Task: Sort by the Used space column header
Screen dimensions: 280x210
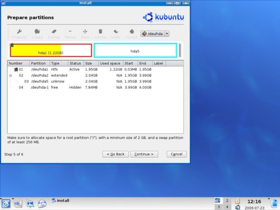Action: pos(110,63)
